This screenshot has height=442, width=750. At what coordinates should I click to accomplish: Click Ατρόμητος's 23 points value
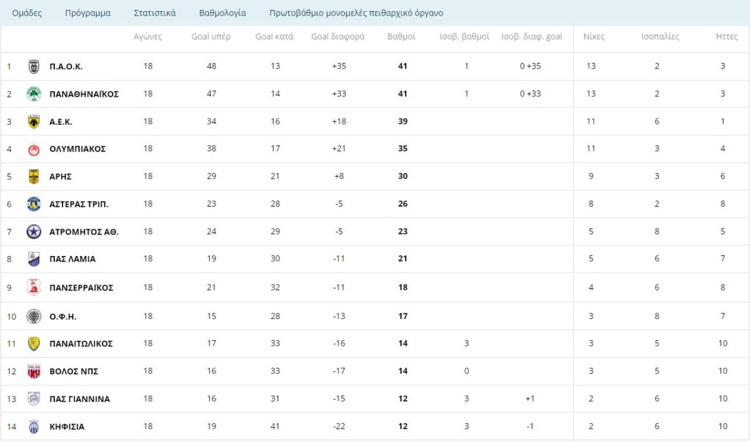pyautogui.click(x=402, y=231)
